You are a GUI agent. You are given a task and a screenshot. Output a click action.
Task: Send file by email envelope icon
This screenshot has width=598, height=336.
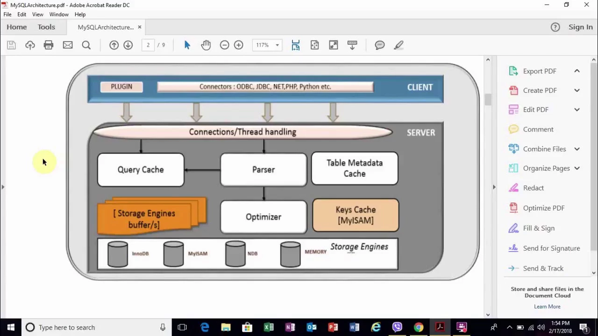click(68, 45)
